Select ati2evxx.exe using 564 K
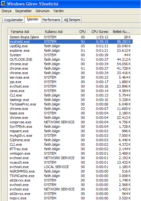The height and width of the screenshot is (201, 141). click(x=71, y=194)
